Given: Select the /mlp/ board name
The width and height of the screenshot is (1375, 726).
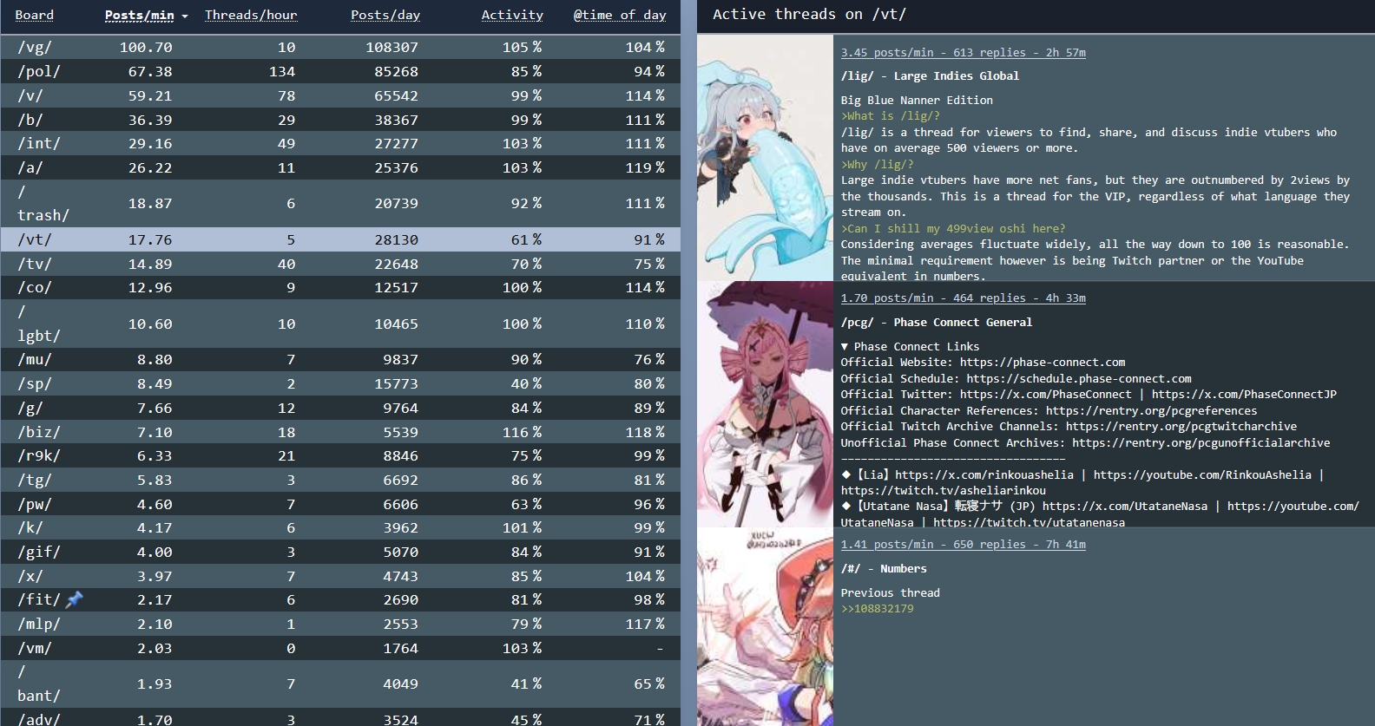Looking at the screenshot, I should pyautogui.click(x=39, y=624).
